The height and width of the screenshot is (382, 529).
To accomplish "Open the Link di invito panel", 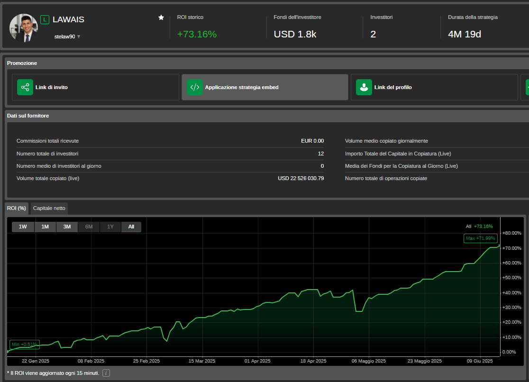I will click(x=95, y=87).
